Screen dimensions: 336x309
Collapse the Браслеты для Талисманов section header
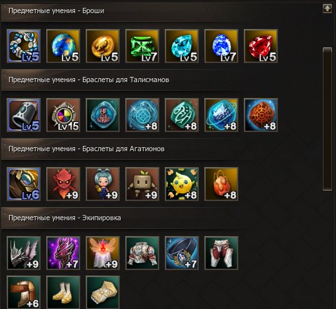click(160, 80)
